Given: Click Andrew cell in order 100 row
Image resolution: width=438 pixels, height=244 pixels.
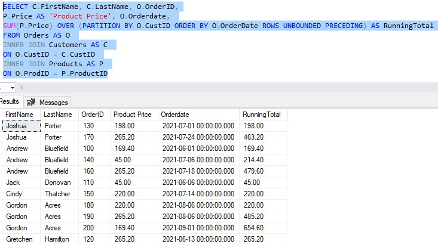Looking at the screenshot, I should tap(22, 149).
